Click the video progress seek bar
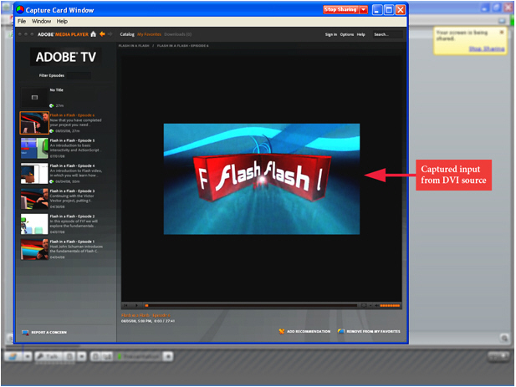 [251, 305]
